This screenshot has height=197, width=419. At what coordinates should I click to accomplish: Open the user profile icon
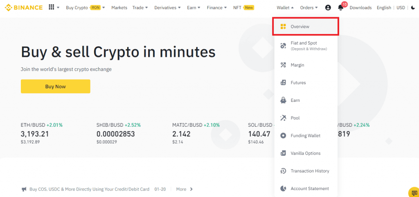[x=328, y=7]
